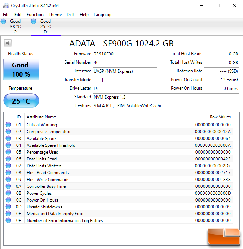Open the File menu
The width and height of the screenshot is (243, 249).
[x=6, y=15]
